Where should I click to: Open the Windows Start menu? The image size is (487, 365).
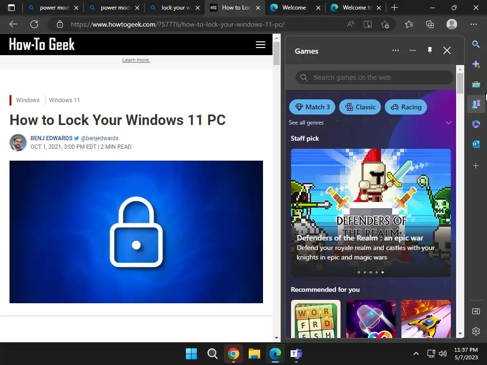[191, 354]
